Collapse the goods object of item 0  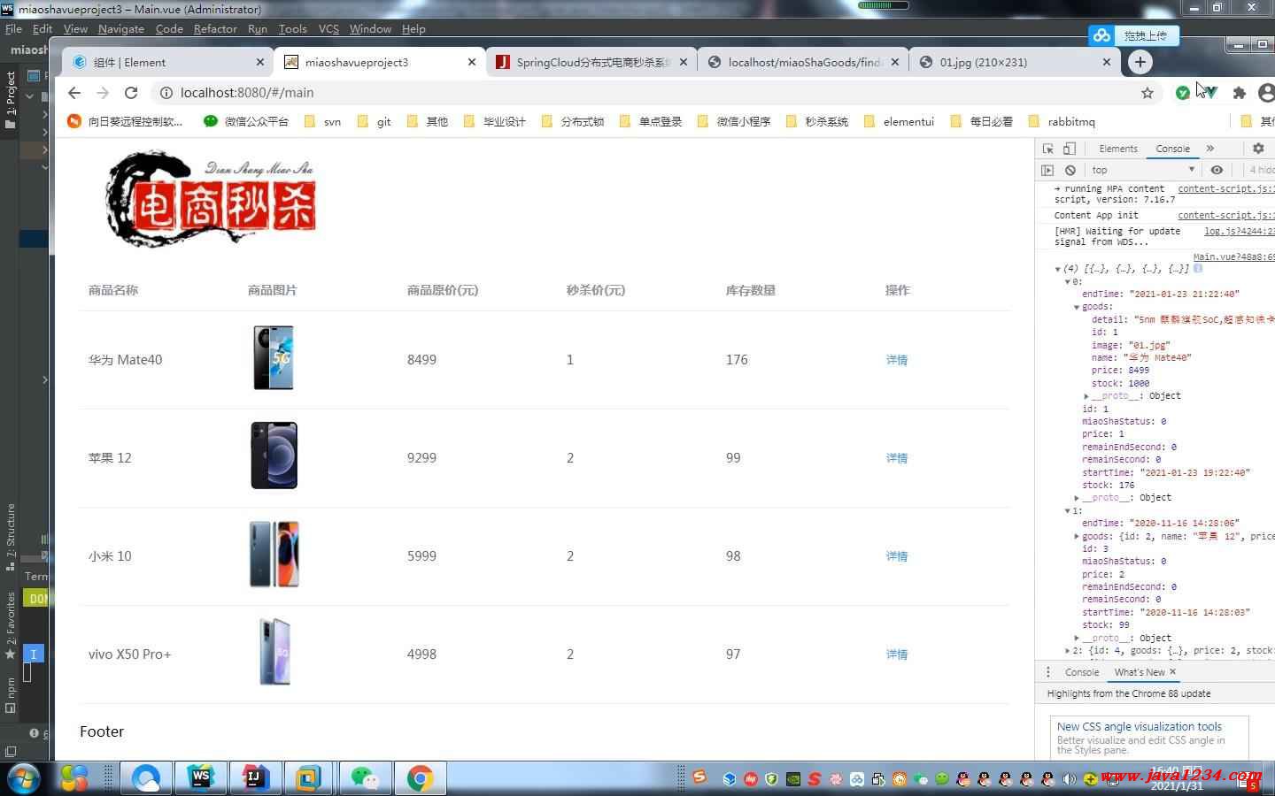coord(1077,307)
